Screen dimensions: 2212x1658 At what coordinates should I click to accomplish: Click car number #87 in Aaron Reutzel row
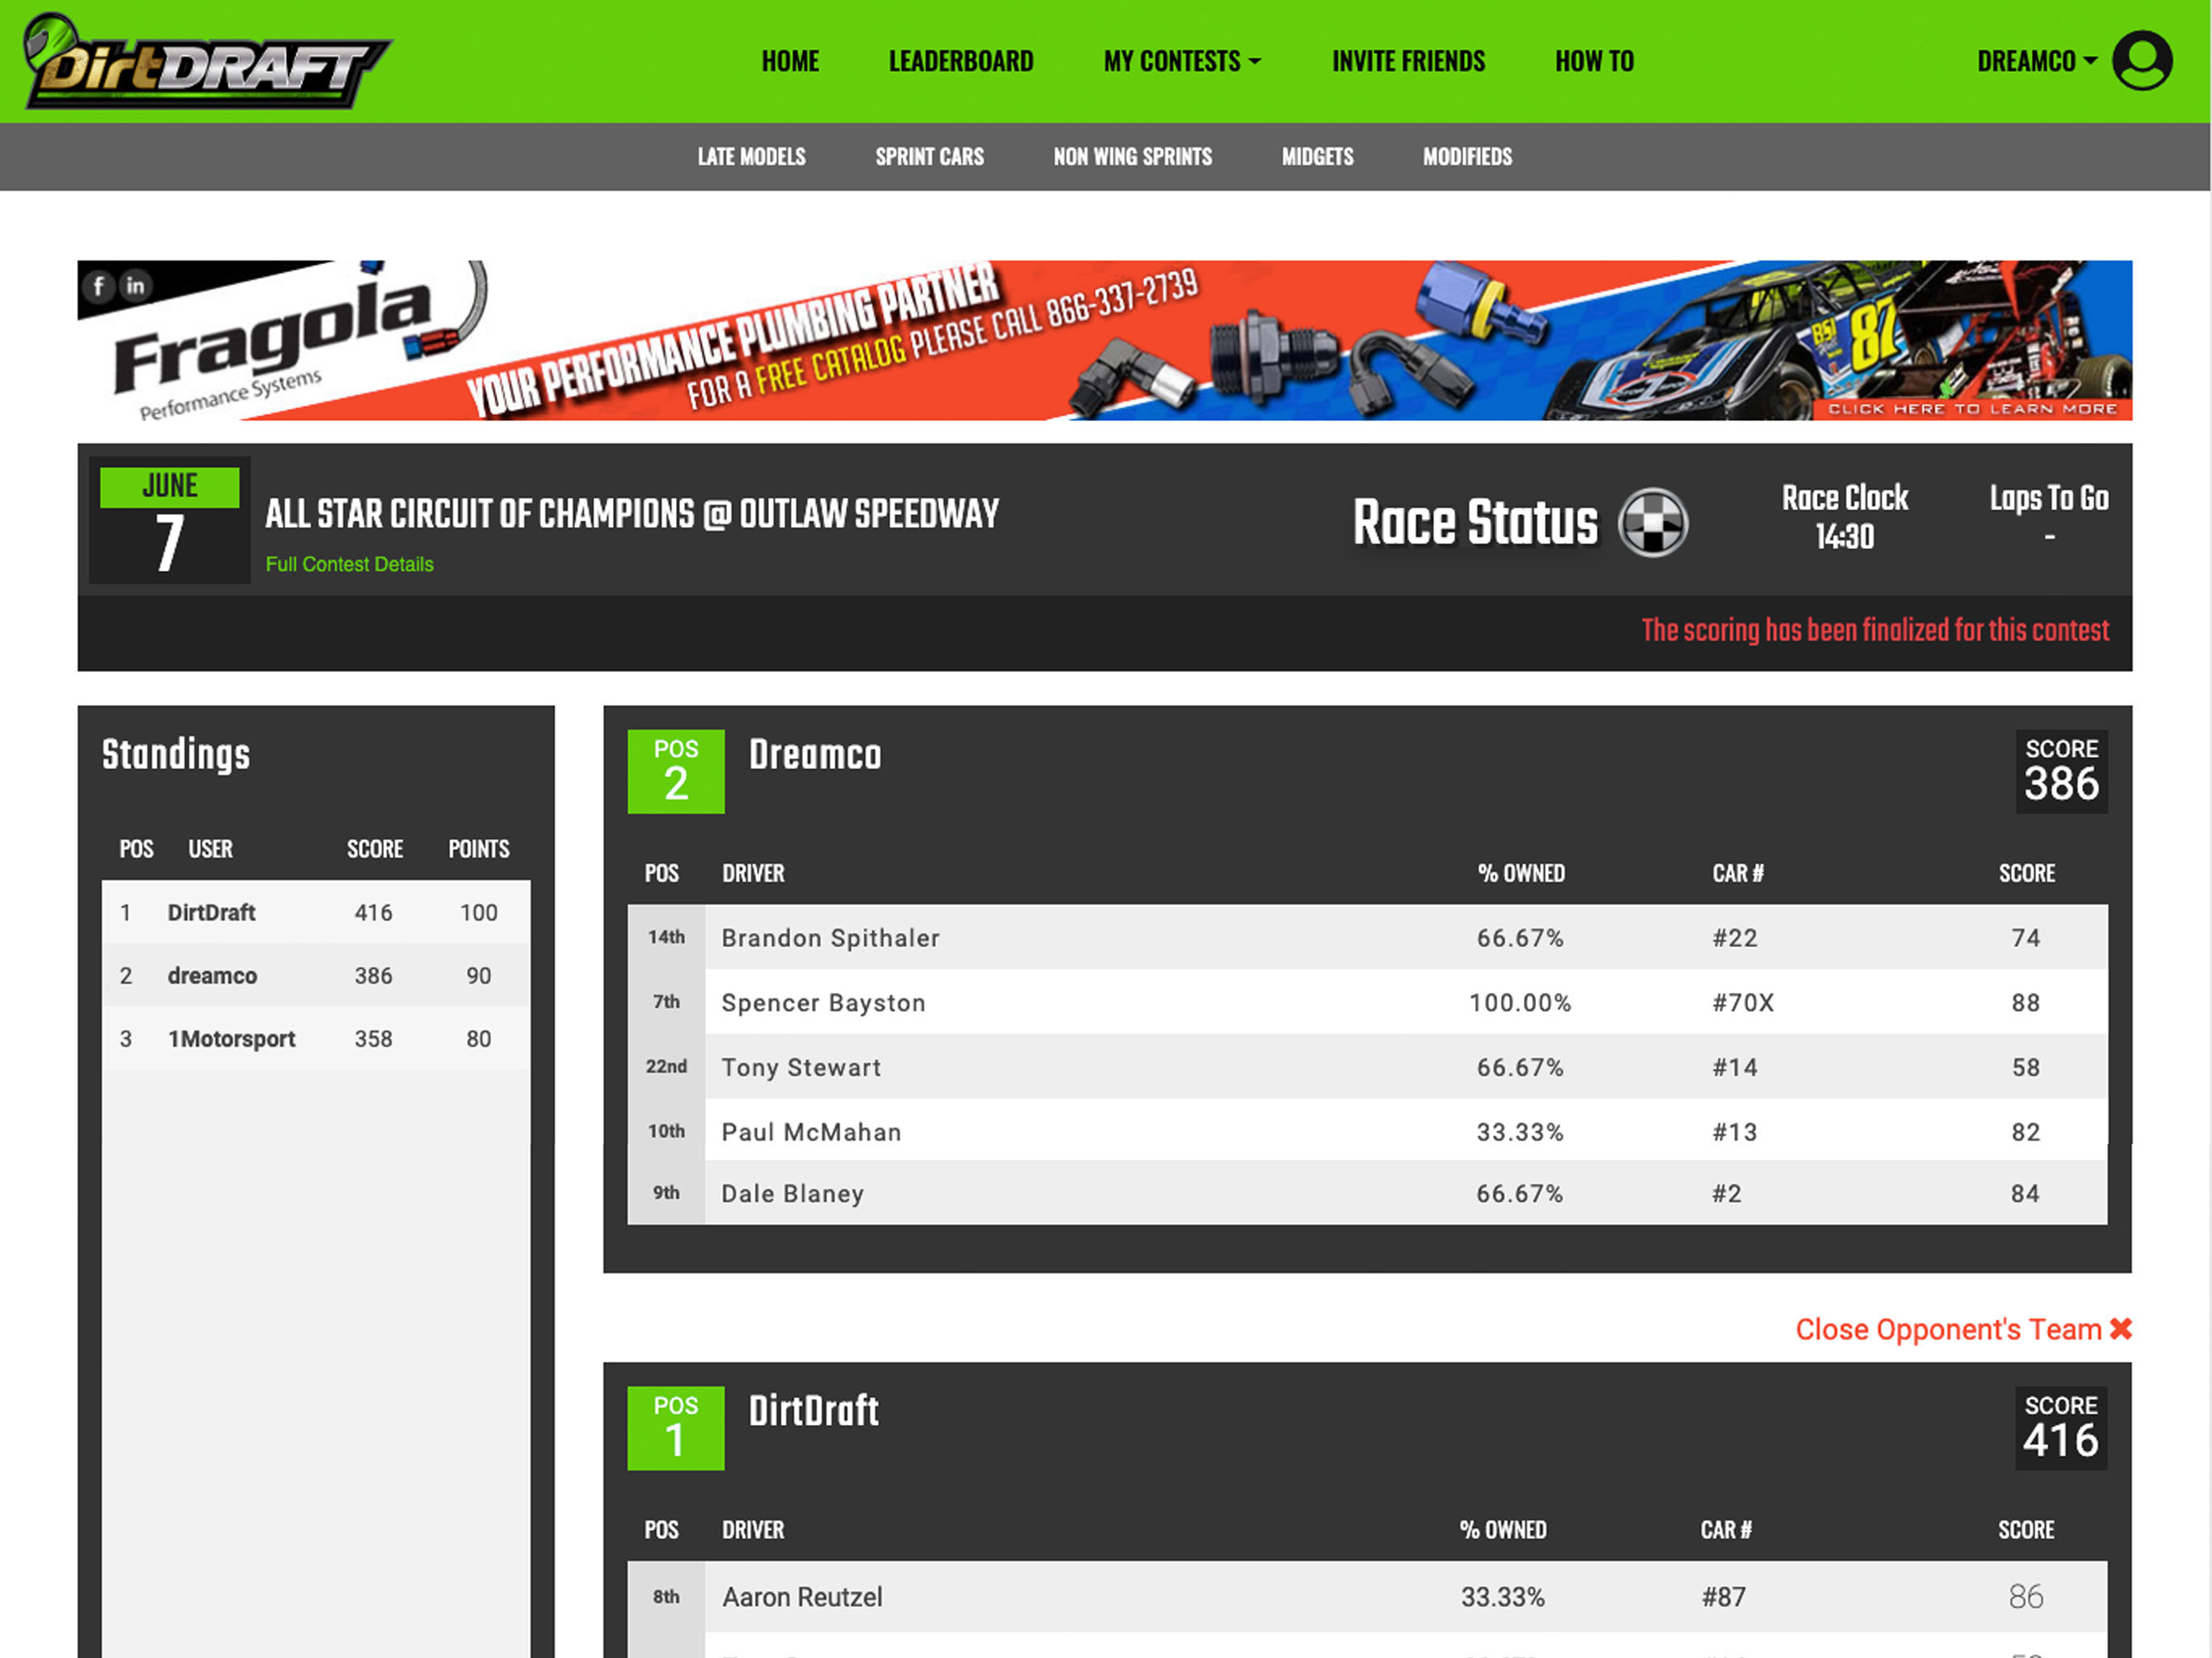pyautogui.click(x=1724, y=1597)
